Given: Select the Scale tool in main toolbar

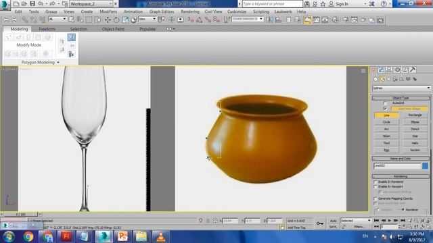Looking at the screenshot, I should click(125, 20).
